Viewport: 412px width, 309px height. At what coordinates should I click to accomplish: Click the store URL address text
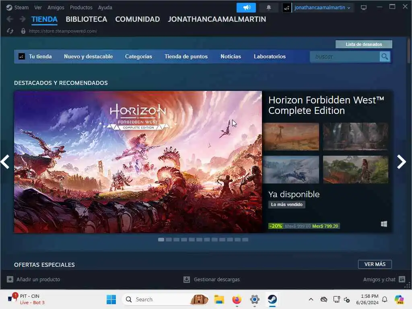[x=63, y=31]
